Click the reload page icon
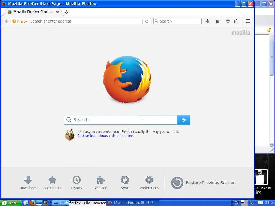275x206 pixels. click(x=147, y=21)
